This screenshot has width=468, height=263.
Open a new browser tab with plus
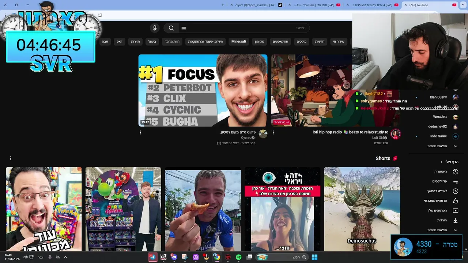pos(223,5)
